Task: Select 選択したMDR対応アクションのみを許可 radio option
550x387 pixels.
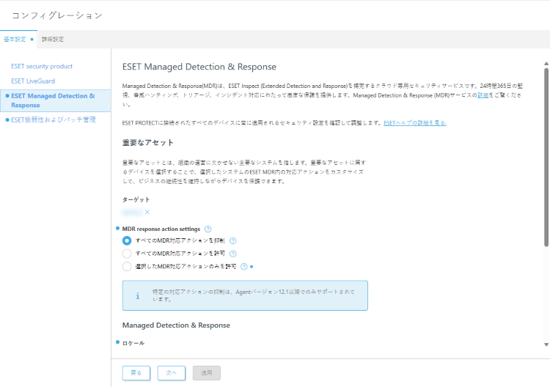Action: click(x=127, y=267)
